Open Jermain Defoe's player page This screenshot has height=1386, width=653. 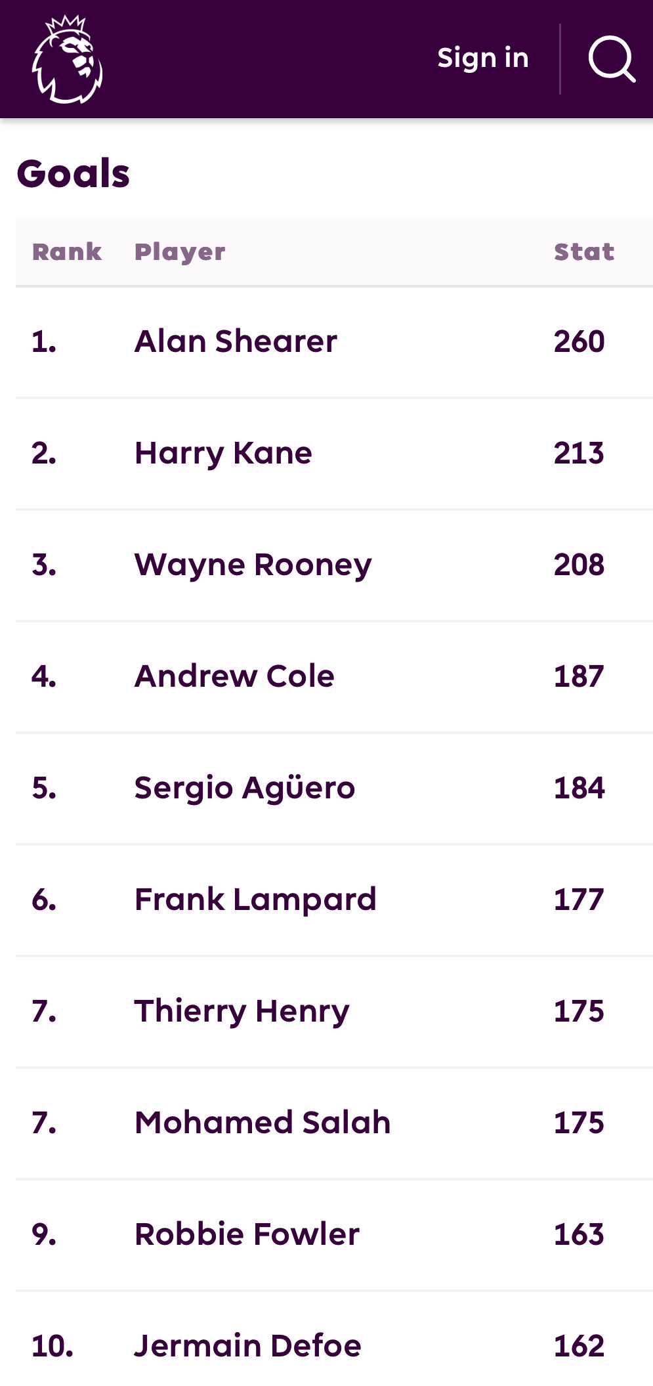click(247, 1346)
